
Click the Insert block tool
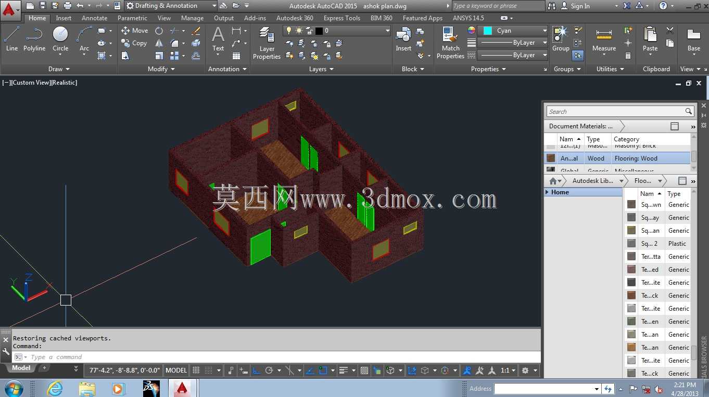tap(403, 39)
